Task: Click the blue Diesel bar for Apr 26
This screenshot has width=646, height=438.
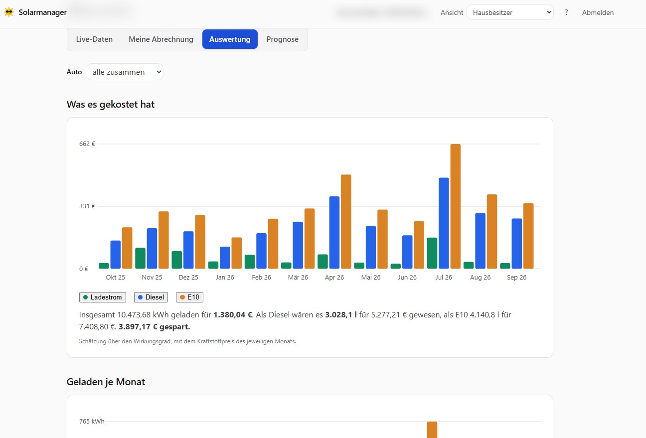Action: coord(334,233)
